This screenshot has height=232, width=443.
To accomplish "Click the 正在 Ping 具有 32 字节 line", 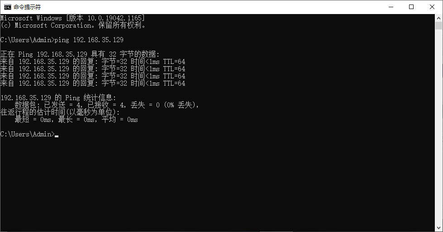I will point(80,54).
